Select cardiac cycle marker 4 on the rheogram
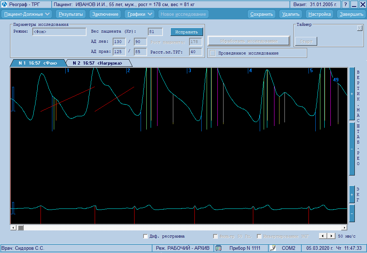 pyautogui.click(x=250, y=70)
